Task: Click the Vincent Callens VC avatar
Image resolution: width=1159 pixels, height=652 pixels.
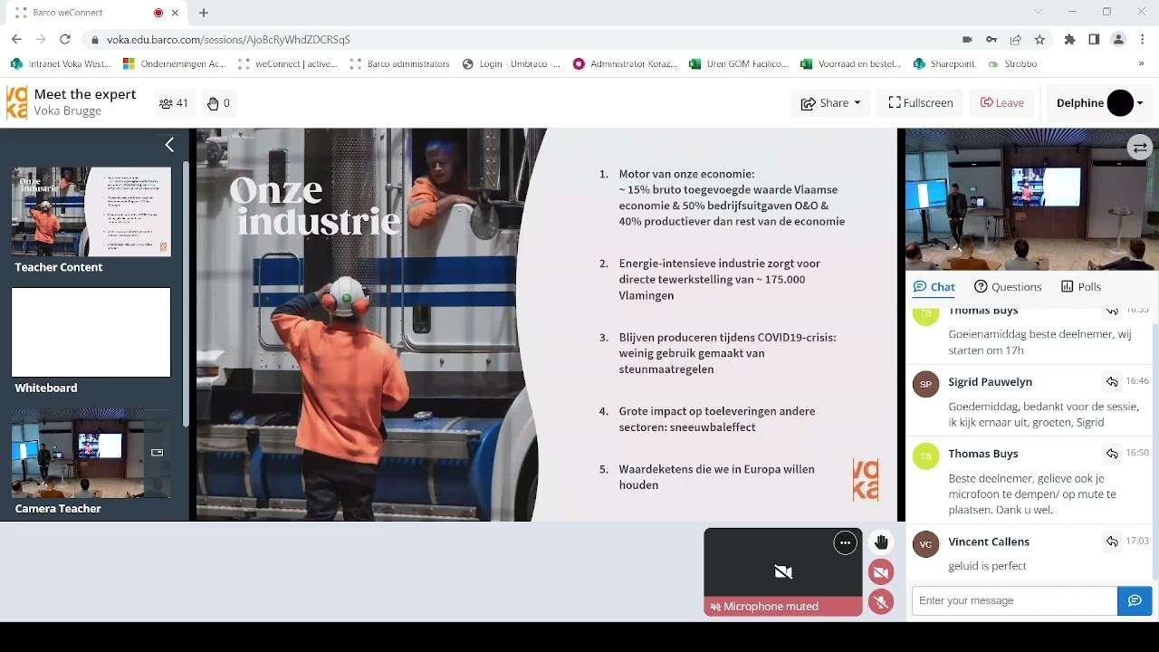Action: coord(925,544)
